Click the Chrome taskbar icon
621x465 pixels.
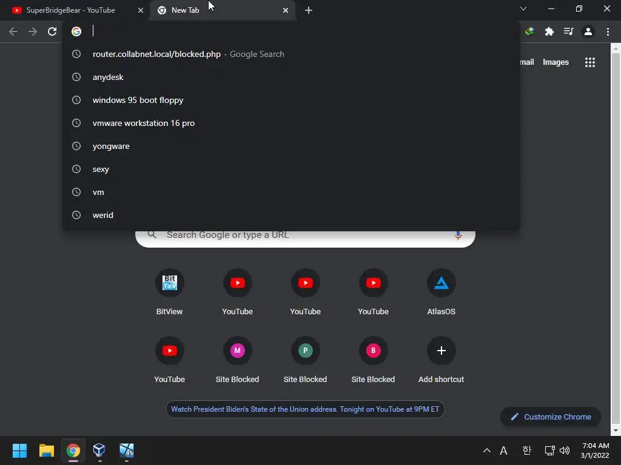[x=73, y=450]
